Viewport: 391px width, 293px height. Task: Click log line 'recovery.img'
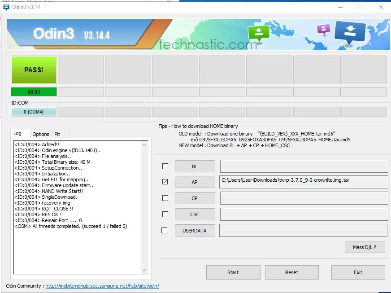tap(43, 203)
